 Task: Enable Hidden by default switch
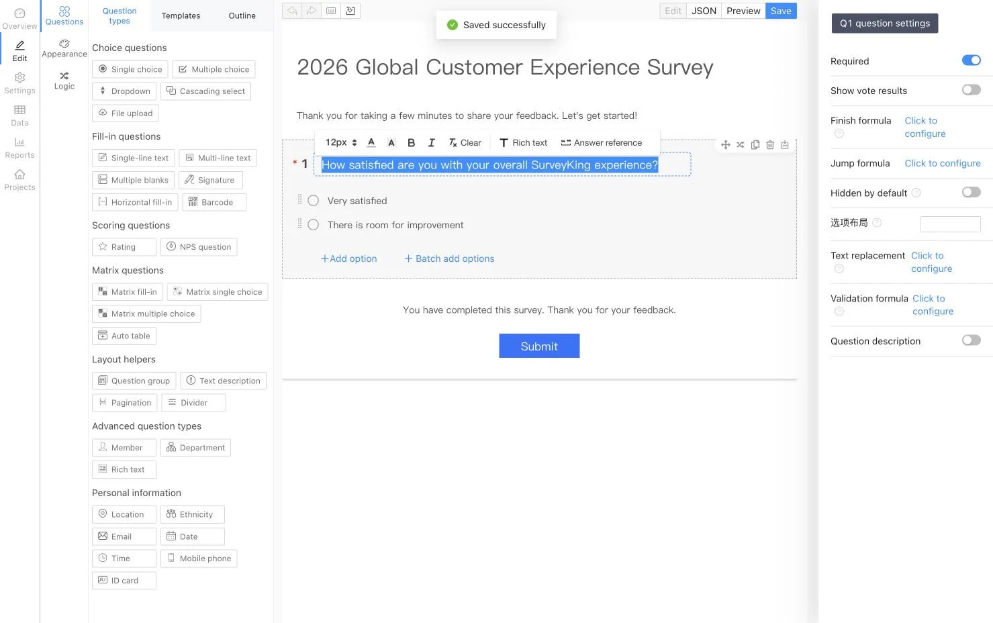[x=971, y=192]
